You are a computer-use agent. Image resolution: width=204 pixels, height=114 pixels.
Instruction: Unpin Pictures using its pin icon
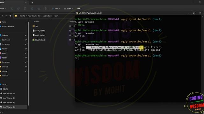tap(26, 49)
